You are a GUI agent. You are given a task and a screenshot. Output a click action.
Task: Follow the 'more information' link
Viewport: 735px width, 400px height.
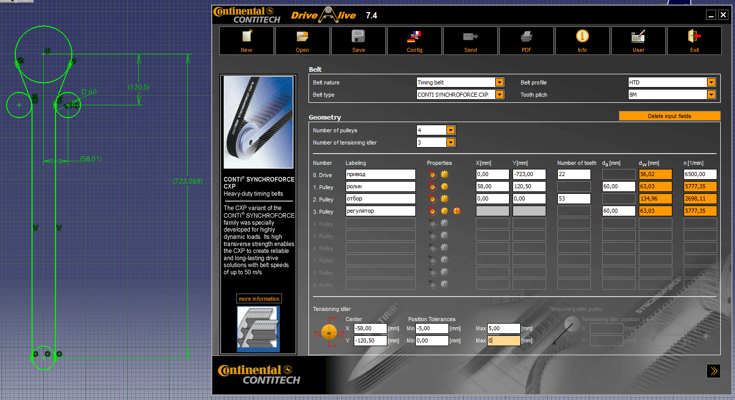click(x=259, y=299)
